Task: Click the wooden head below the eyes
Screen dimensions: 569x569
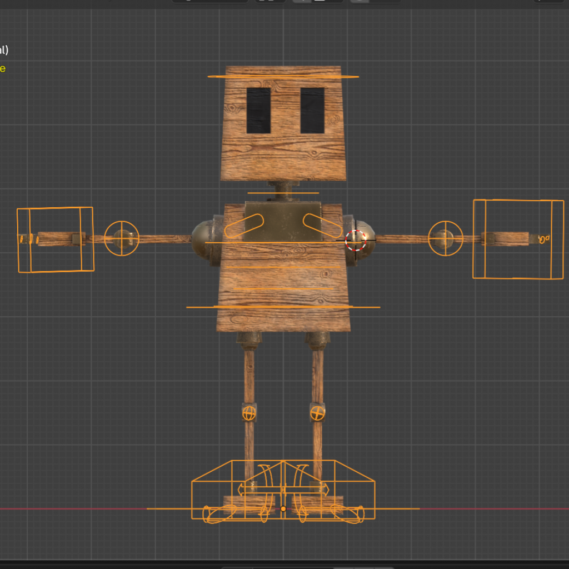Action: coord(283,156)
